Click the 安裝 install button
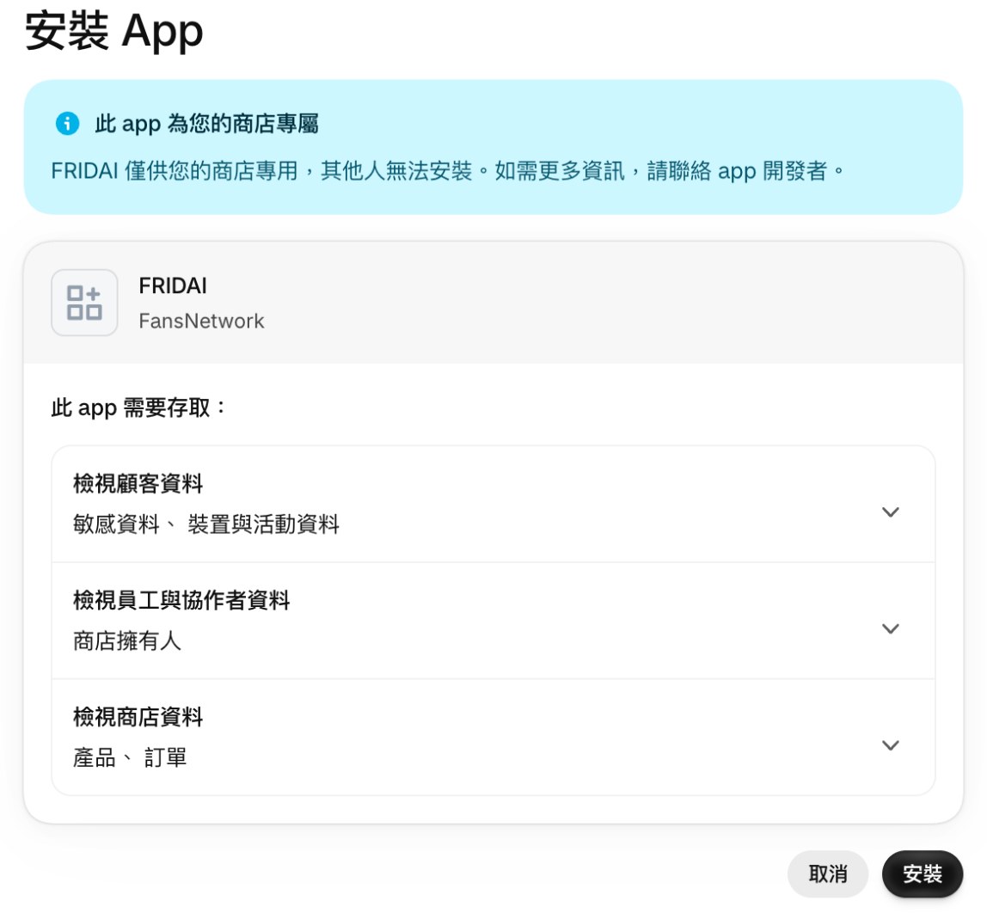This screenshot has height=913, width=987. (x=923, y=873)
